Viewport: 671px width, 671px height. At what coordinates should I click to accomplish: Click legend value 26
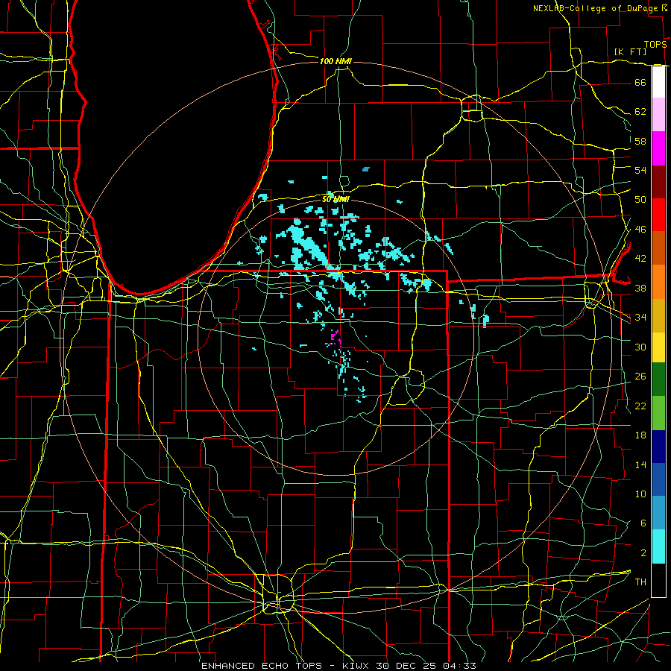tap(640, 377)
